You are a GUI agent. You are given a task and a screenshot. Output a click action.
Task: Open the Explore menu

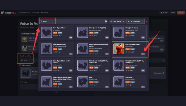[x=35, y=12]
